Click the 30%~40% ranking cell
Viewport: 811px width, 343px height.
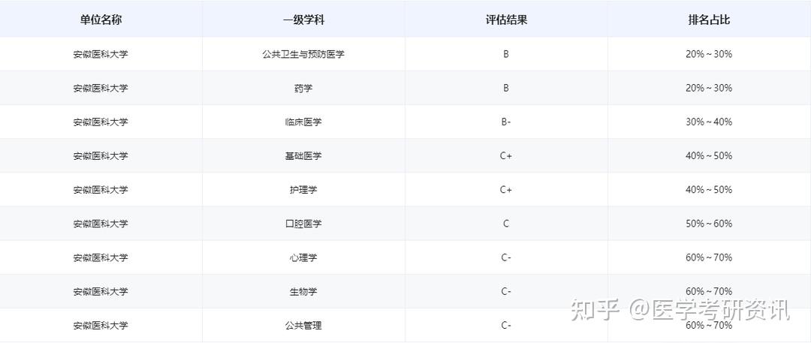(709, 122)
